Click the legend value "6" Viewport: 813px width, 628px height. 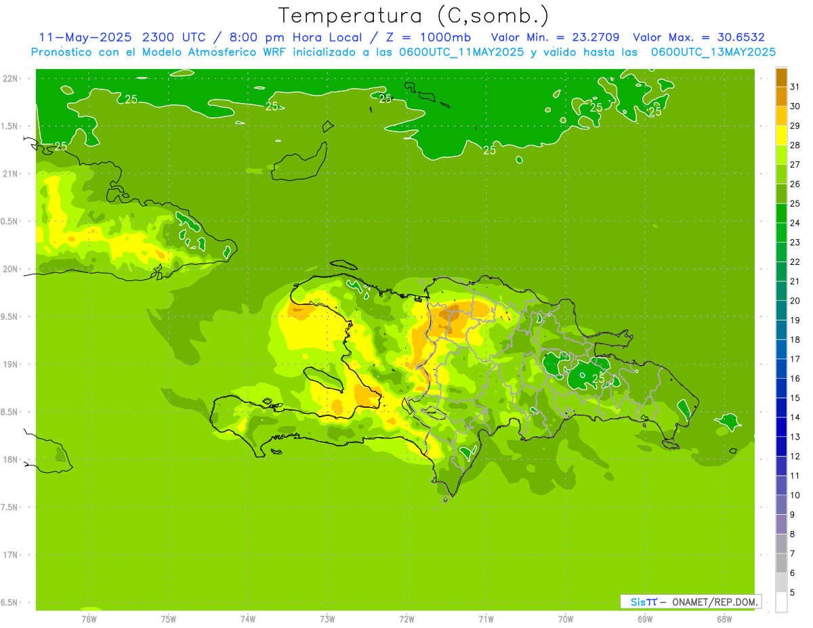pyautogui.click(x=793, y=574)
